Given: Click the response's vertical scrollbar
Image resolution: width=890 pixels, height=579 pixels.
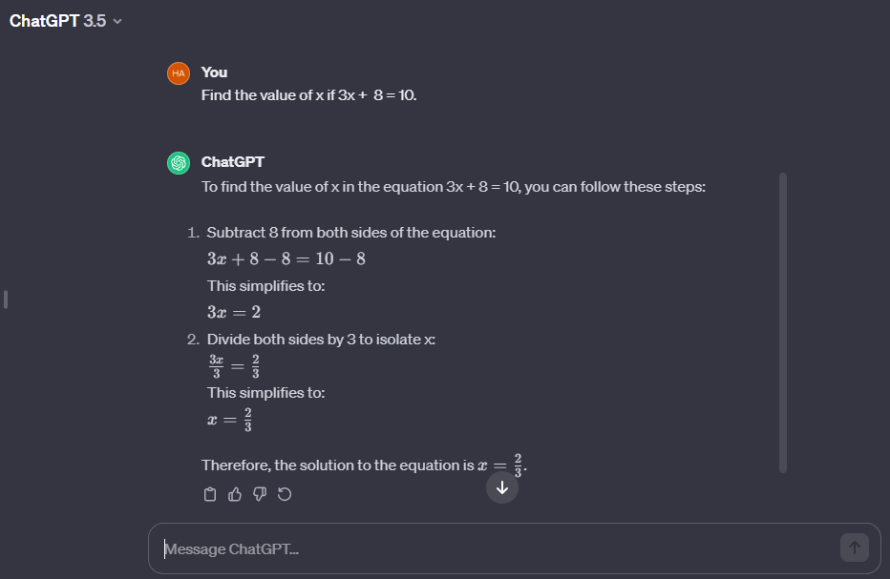Looking at the screenshot, I should click(x=783, y=322).
